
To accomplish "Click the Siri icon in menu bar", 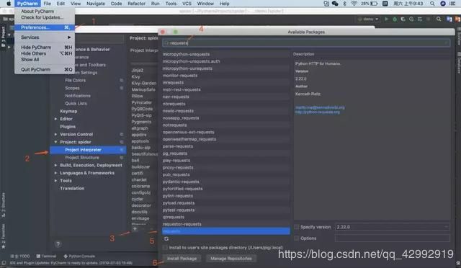I will pyautogui.click(x=443, y=4).
